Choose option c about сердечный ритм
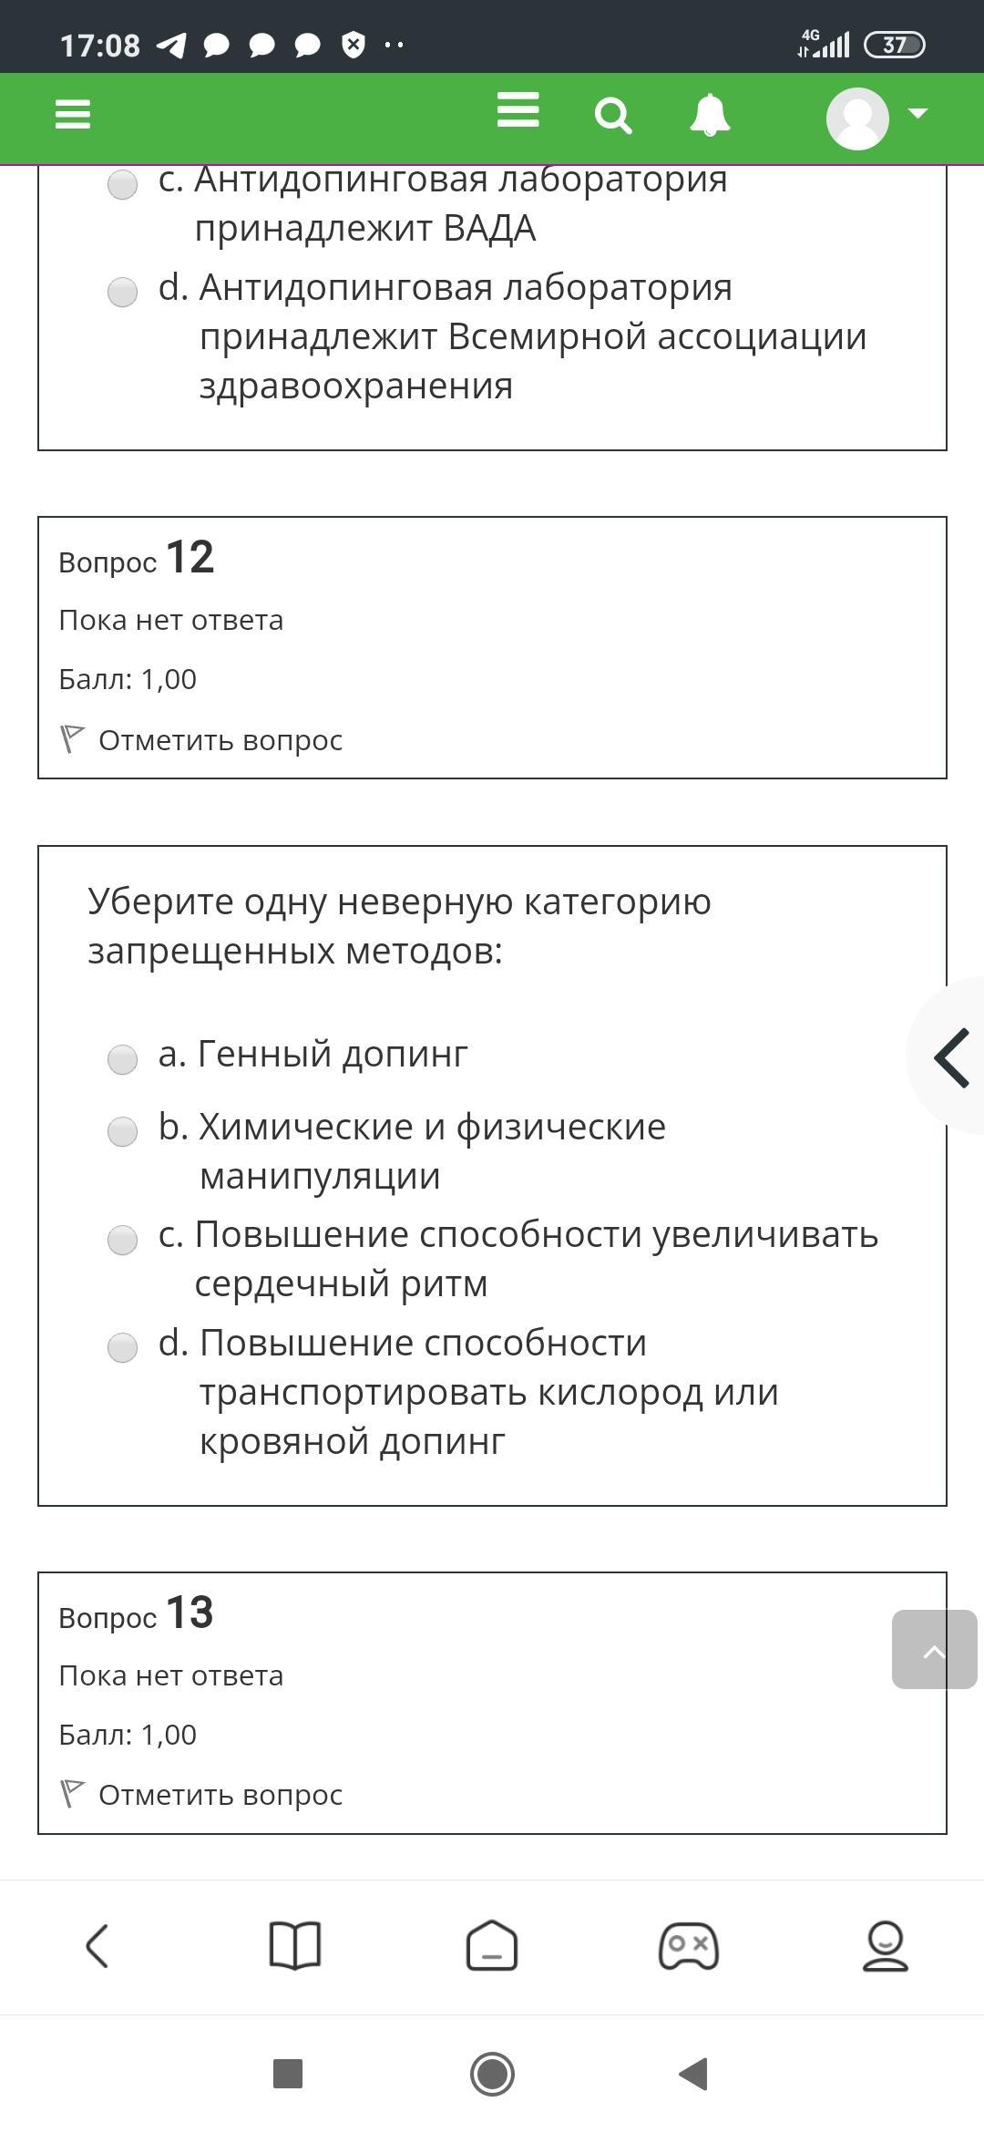Image resolution: width=984 pixels, height=2133 pixels. tap(122, 1240)
